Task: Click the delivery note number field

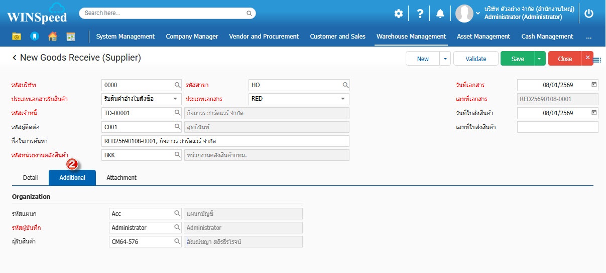Action: tap(557, 127)
